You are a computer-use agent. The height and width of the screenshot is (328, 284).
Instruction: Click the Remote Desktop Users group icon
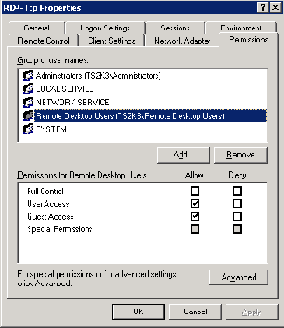pyautogui.click(x=28, y=116)
